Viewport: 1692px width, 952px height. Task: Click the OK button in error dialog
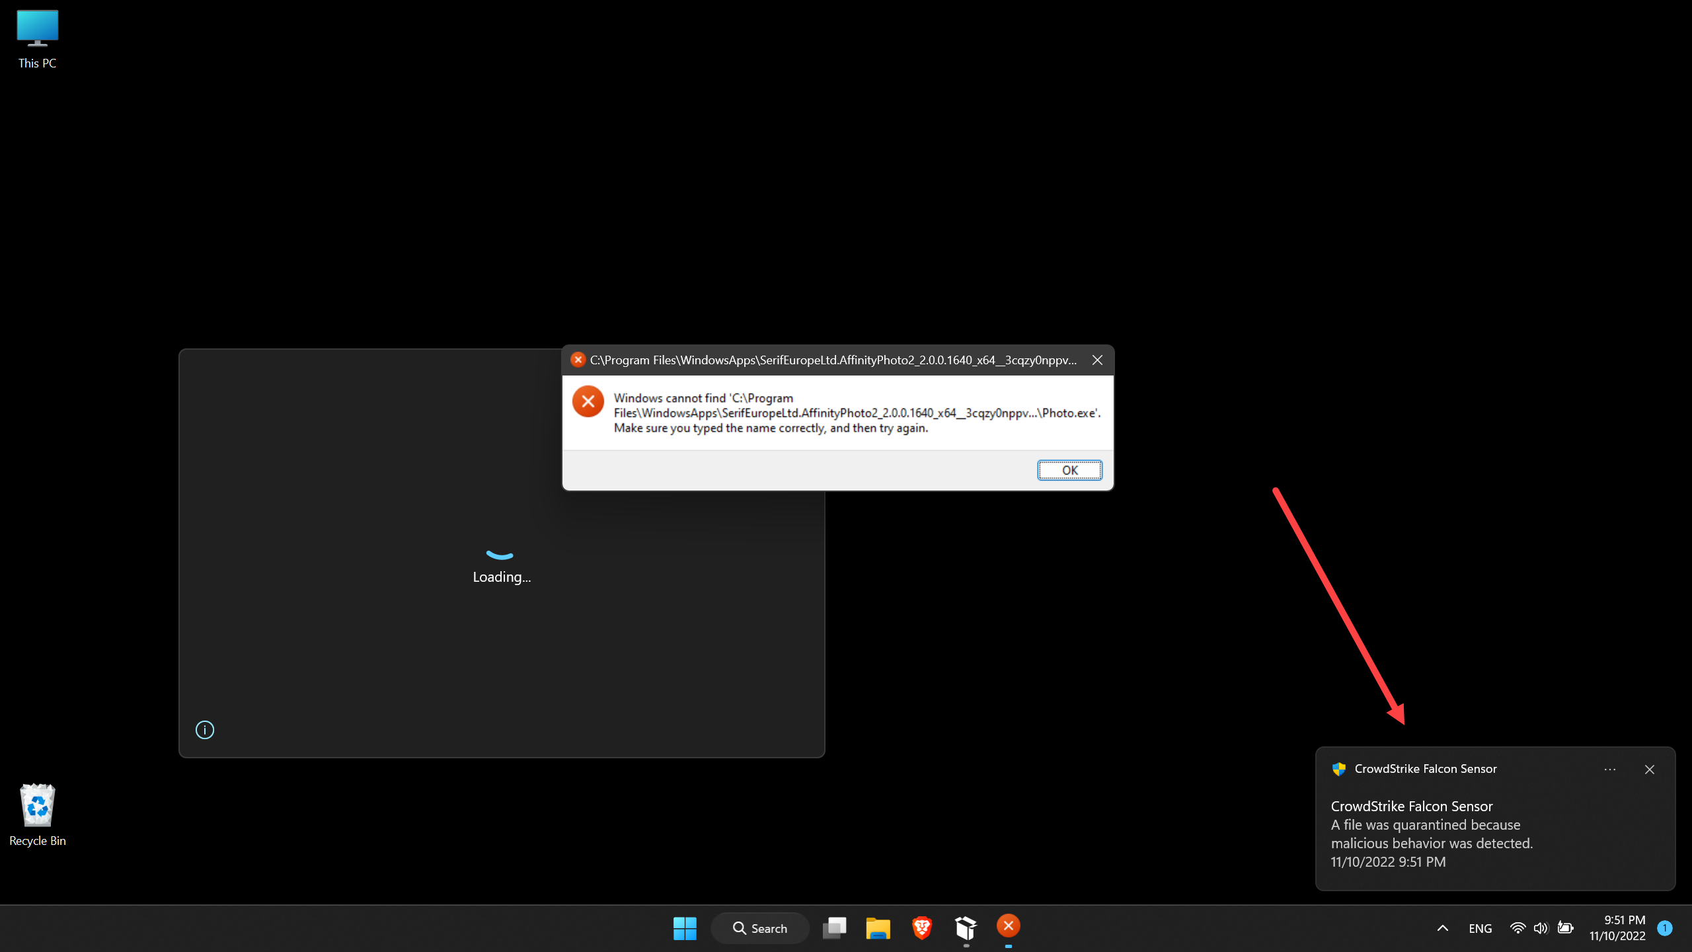coord(1069,470)
